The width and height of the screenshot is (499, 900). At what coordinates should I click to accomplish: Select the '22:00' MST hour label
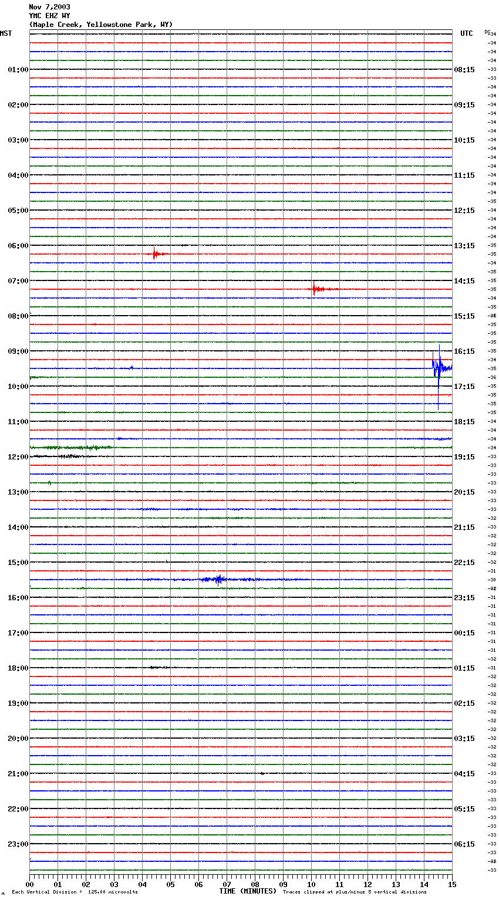(x=18, y=809)
